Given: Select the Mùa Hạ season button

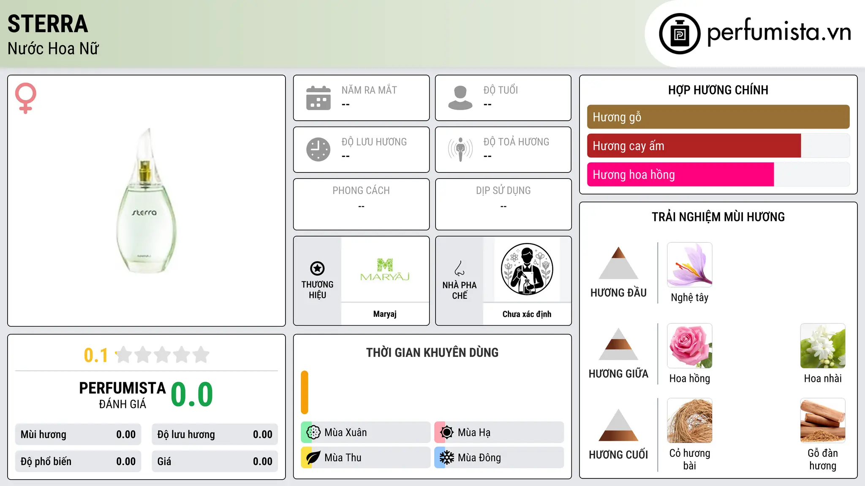Looking at the screenshot, I should tap(499, 432).
